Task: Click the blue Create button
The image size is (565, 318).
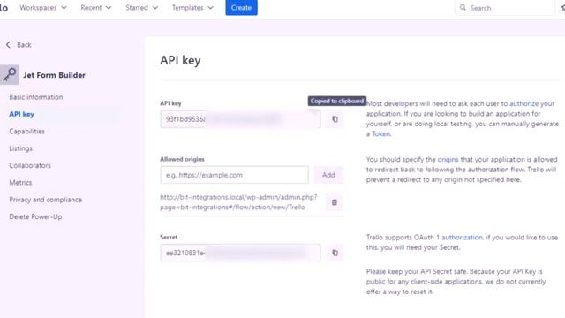Action: coord(241,8)
